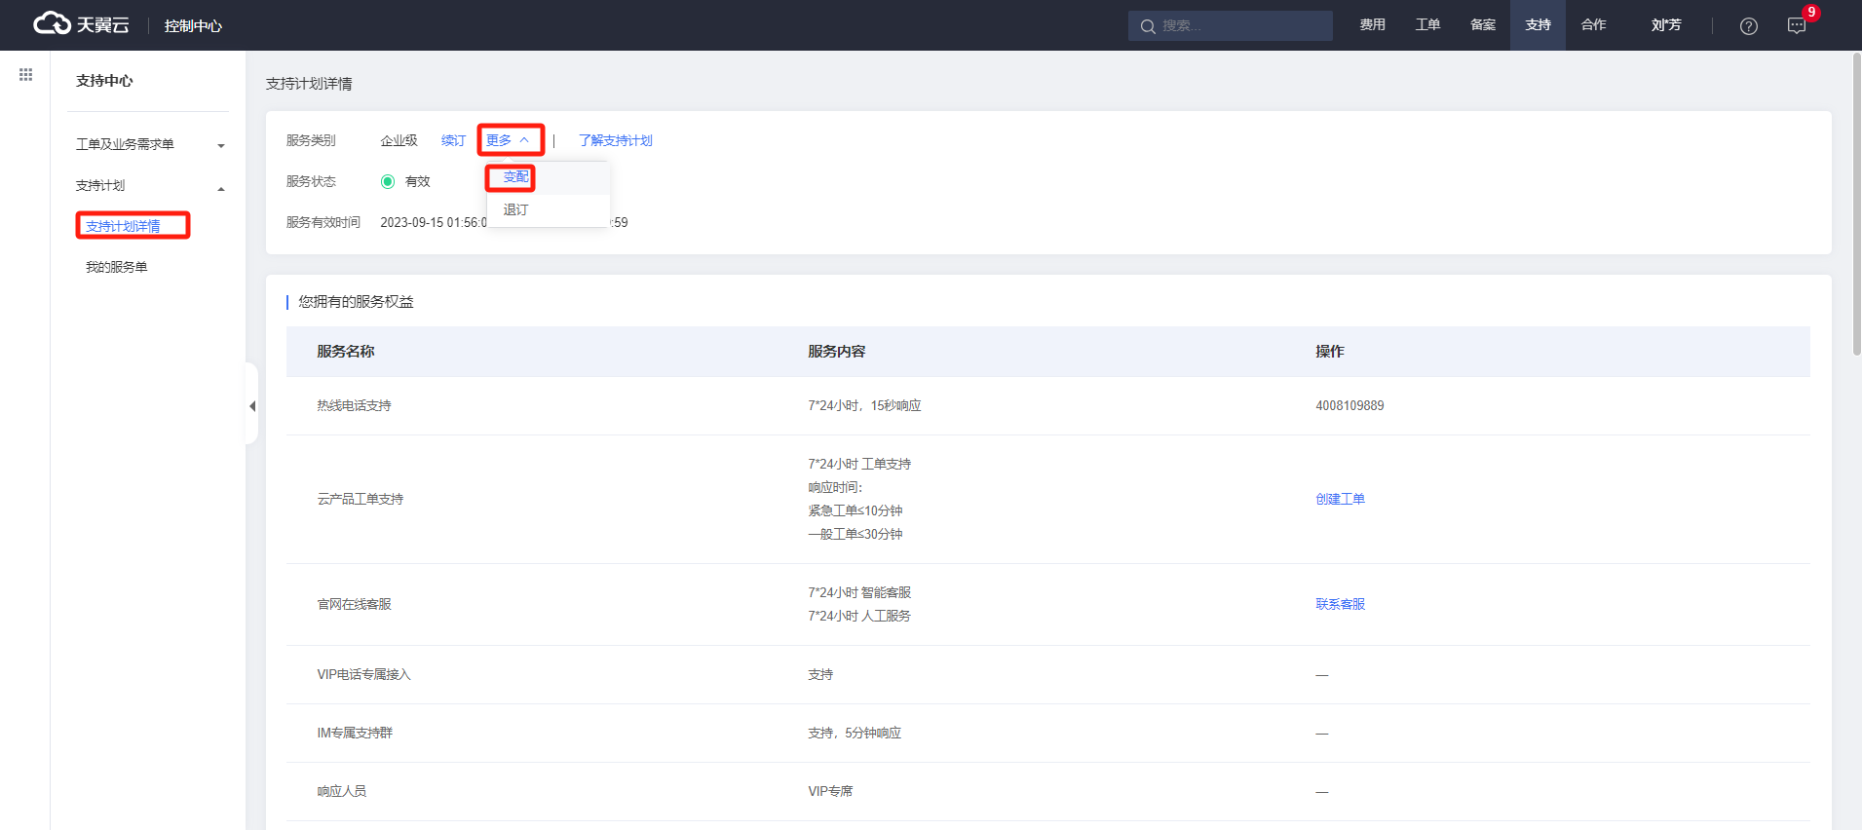Open the 备案 top navigation item
Screen dimensions: 1862x830
tap(1482, 25)
